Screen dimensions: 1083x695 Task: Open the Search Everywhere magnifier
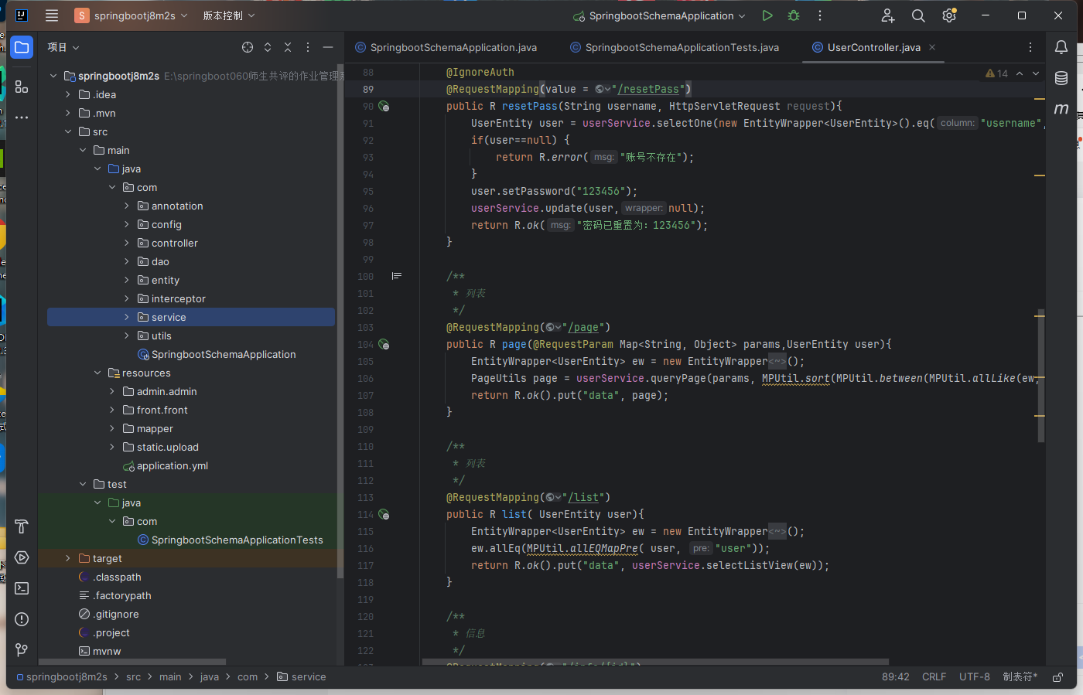917,15
